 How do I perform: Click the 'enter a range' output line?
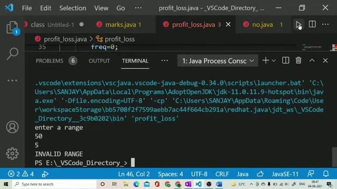click(58, 128)
